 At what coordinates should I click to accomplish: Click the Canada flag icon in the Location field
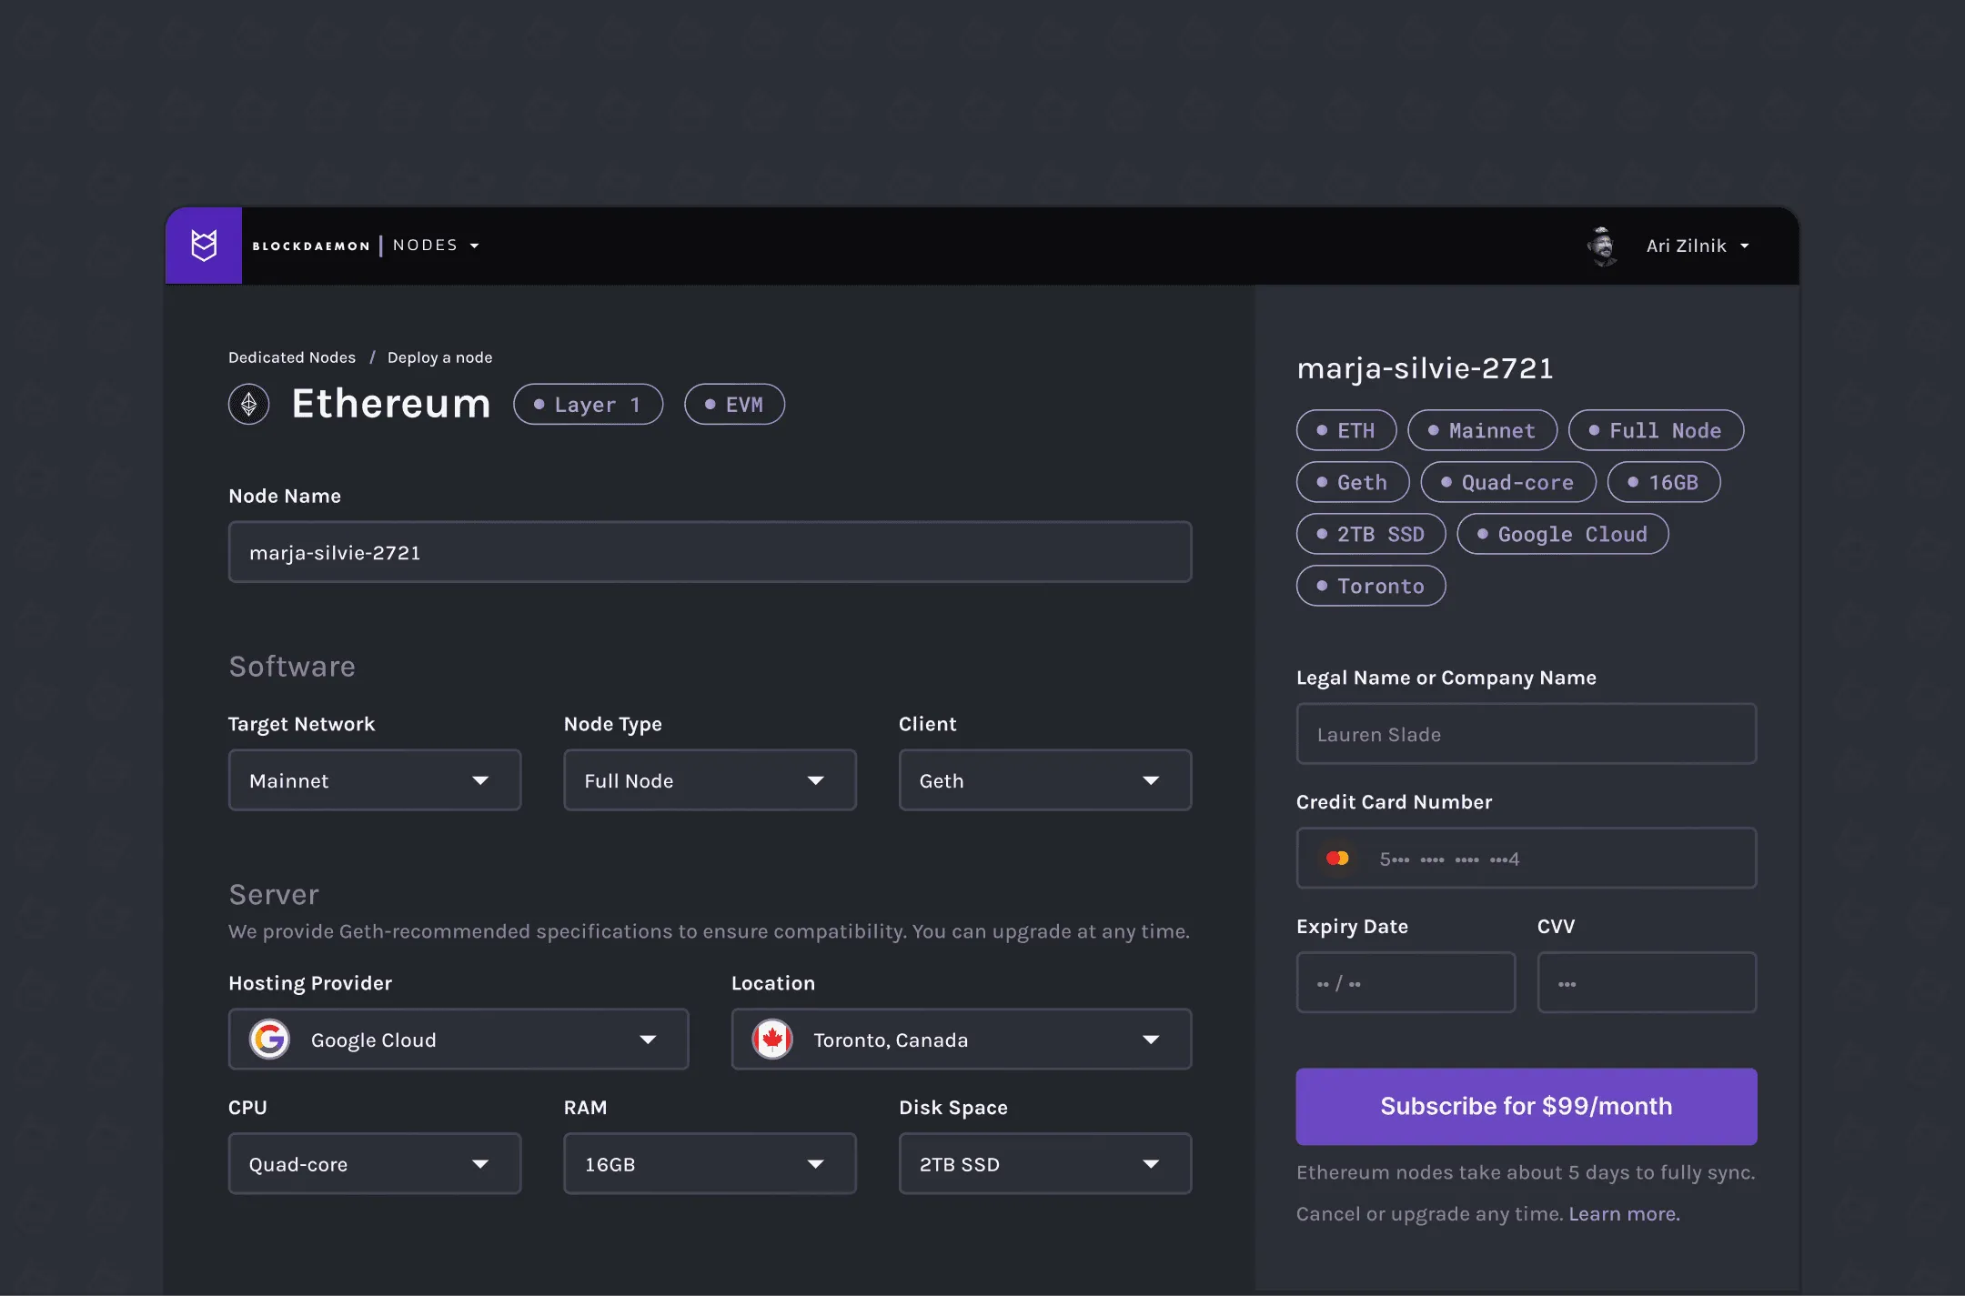coord(771,1039)
